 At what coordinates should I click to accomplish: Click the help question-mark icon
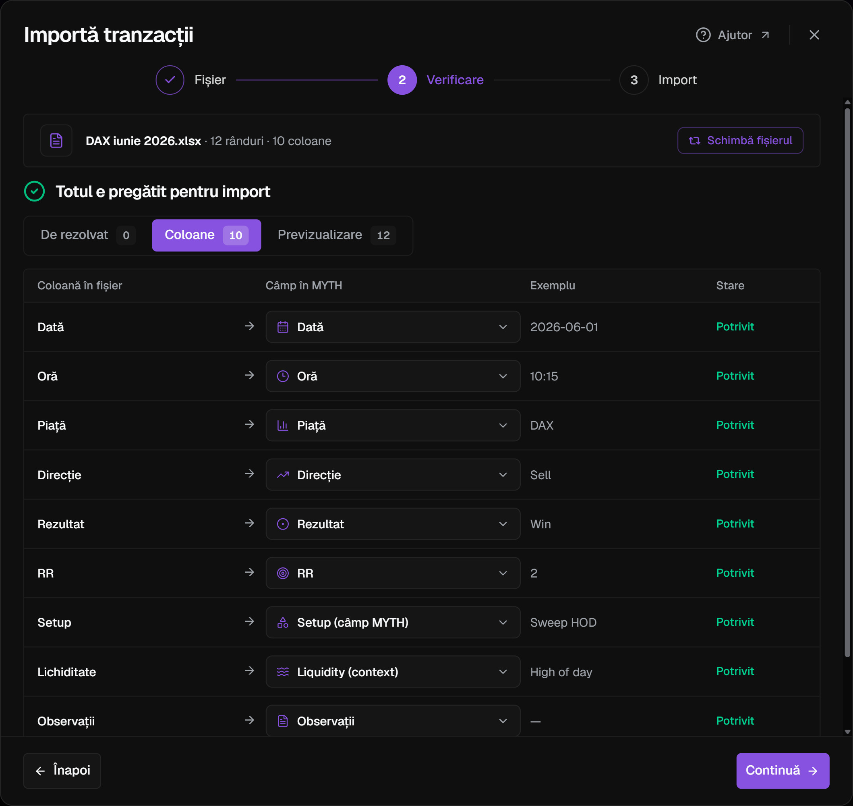pos(703,35)
